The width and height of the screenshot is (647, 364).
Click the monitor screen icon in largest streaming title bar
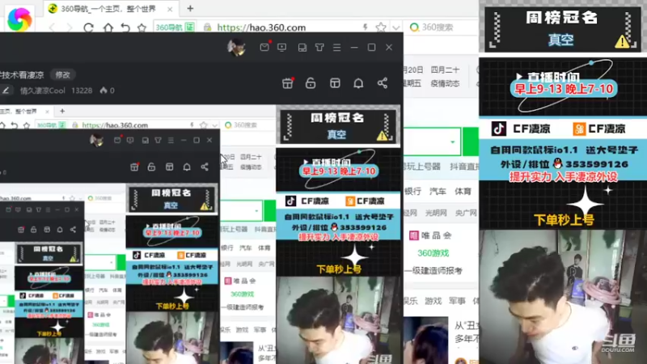[281, 48]
